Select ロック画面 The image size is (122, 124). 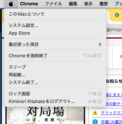55,94
